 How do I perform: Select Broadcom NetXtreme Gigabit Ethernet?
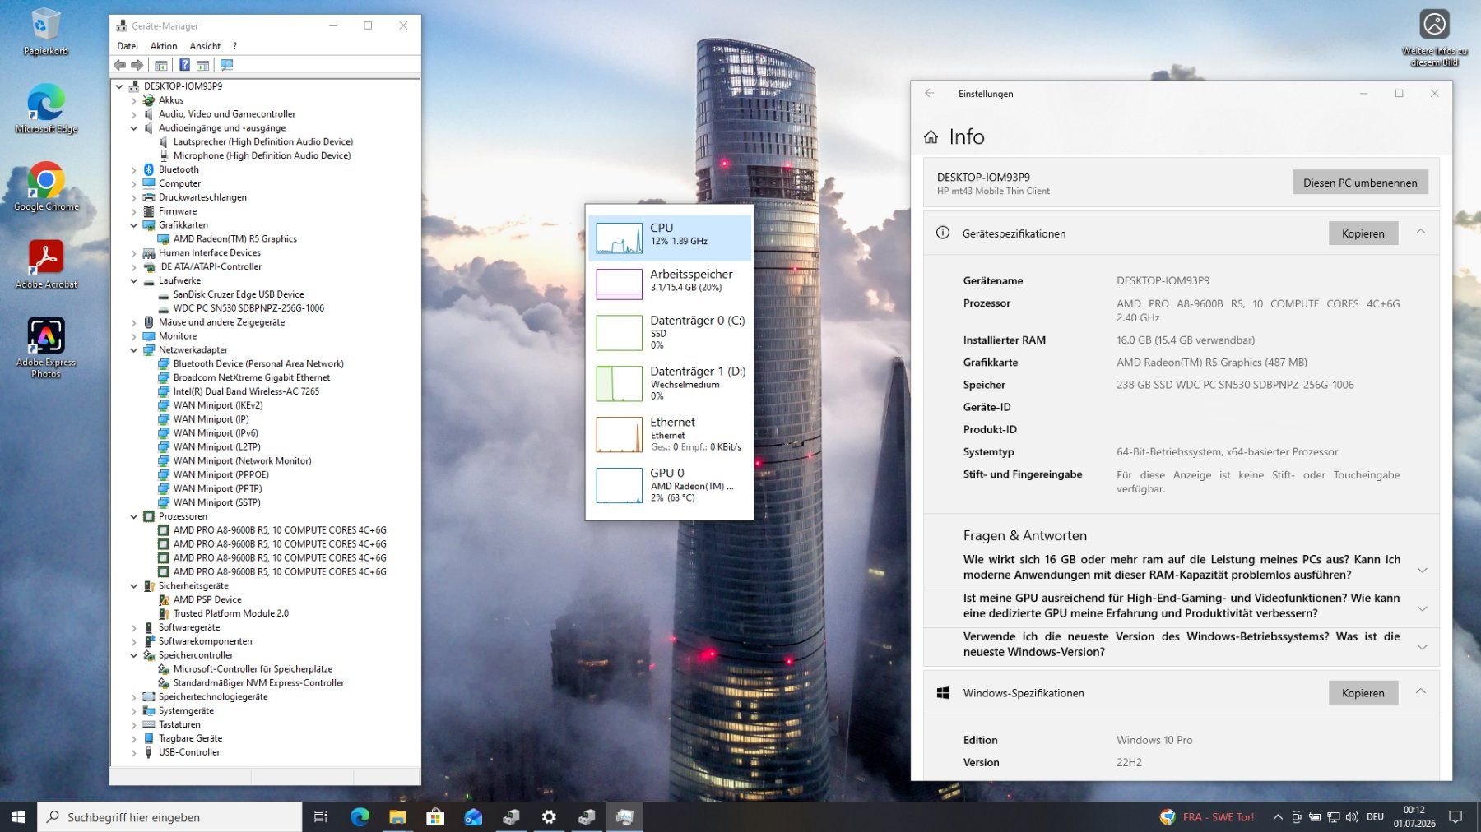(x=252, y=378)
